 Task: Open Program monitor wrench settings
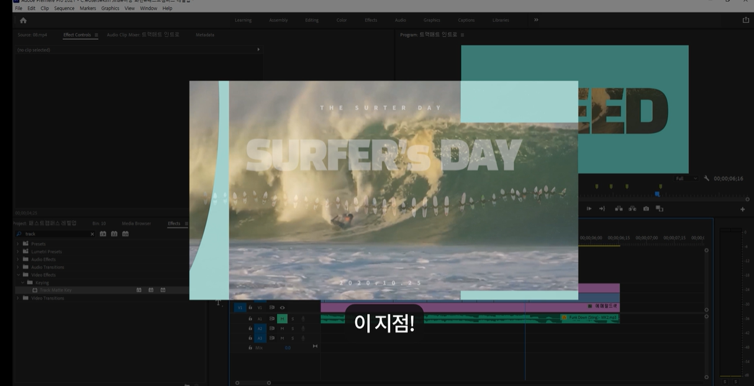[706, 178]
